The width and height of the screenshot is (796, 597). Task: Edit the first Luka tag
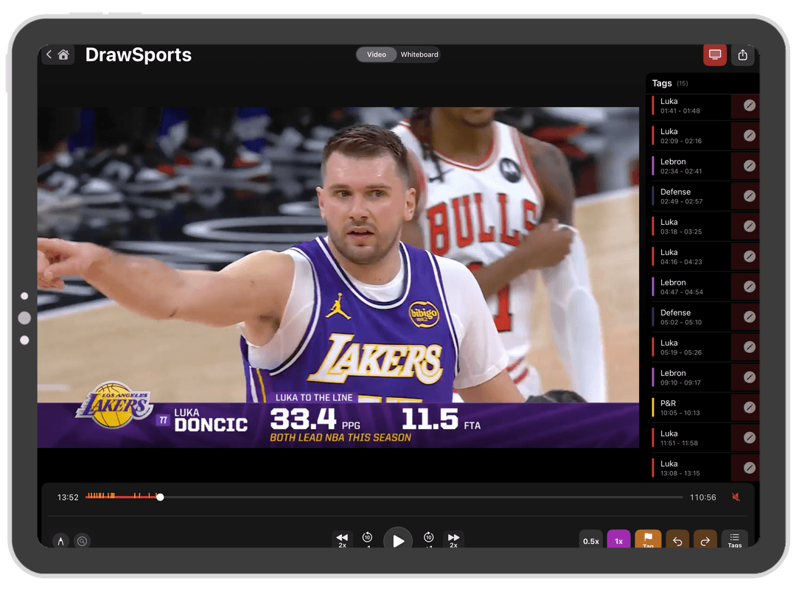(747, 105)
